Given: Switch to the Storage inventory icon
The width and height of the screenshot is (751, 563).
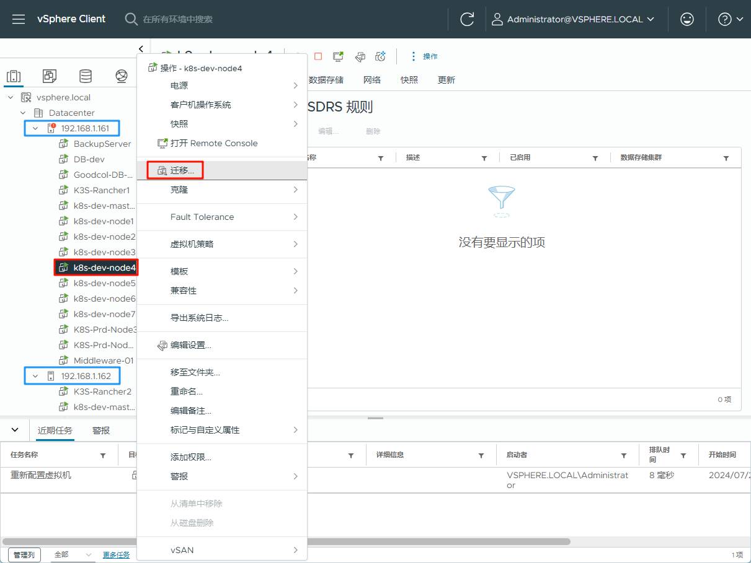Looking at the screenshot, I should point(86,76).
